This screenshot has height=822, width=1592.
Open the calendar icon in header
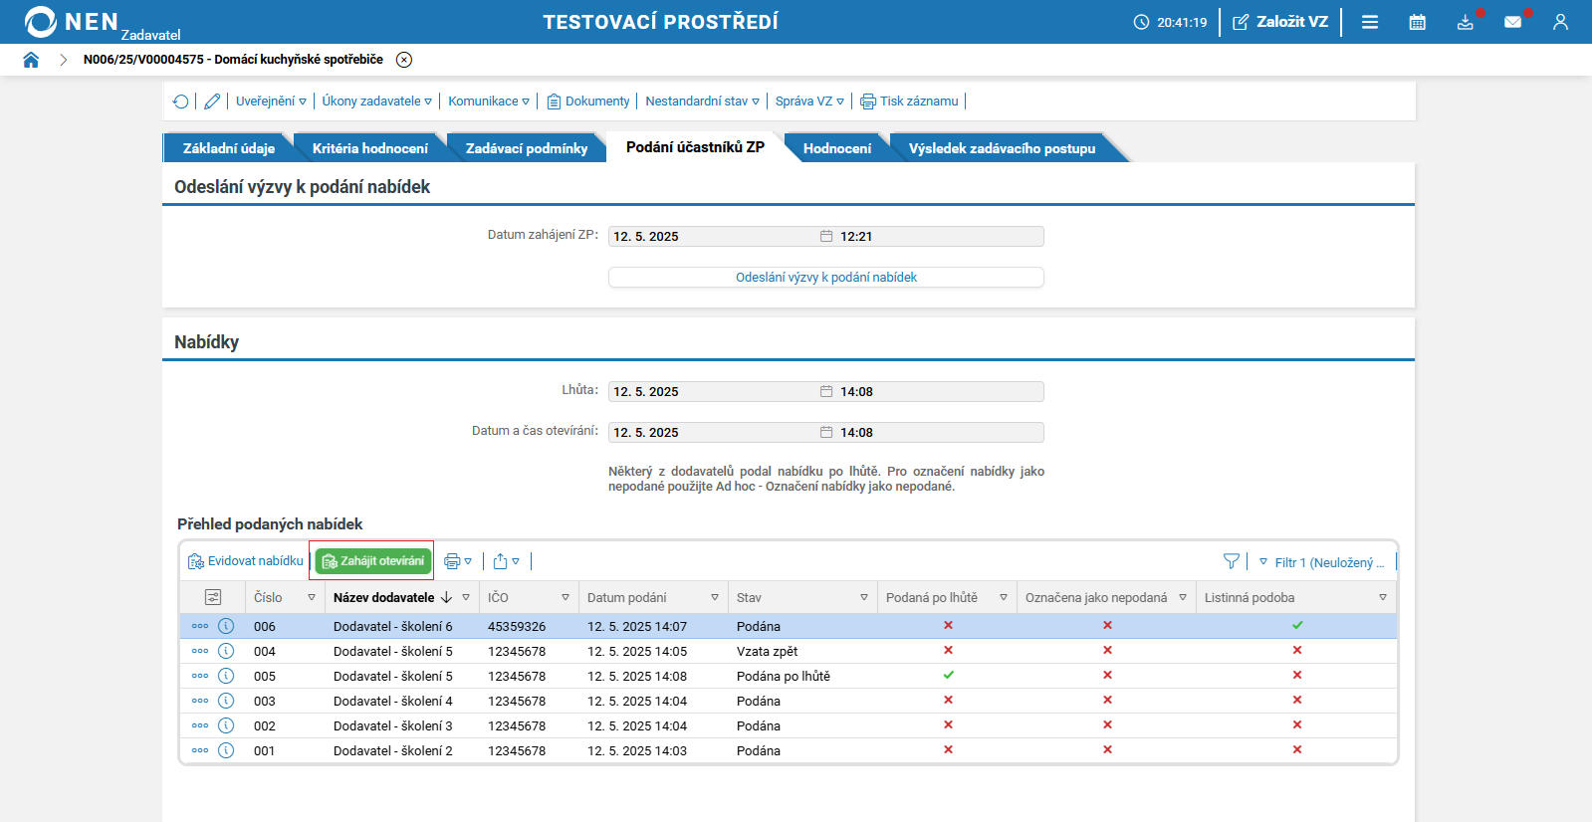pyautogui.click(x=1417, y=22)
